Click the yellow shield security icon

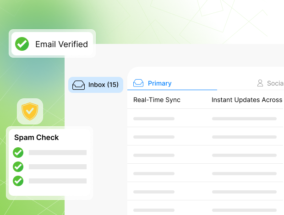click(x=30, y=111)
